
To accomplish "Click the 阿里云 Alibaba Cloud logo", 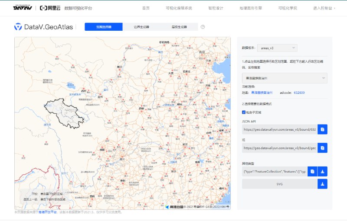I will tap(50, 8).
